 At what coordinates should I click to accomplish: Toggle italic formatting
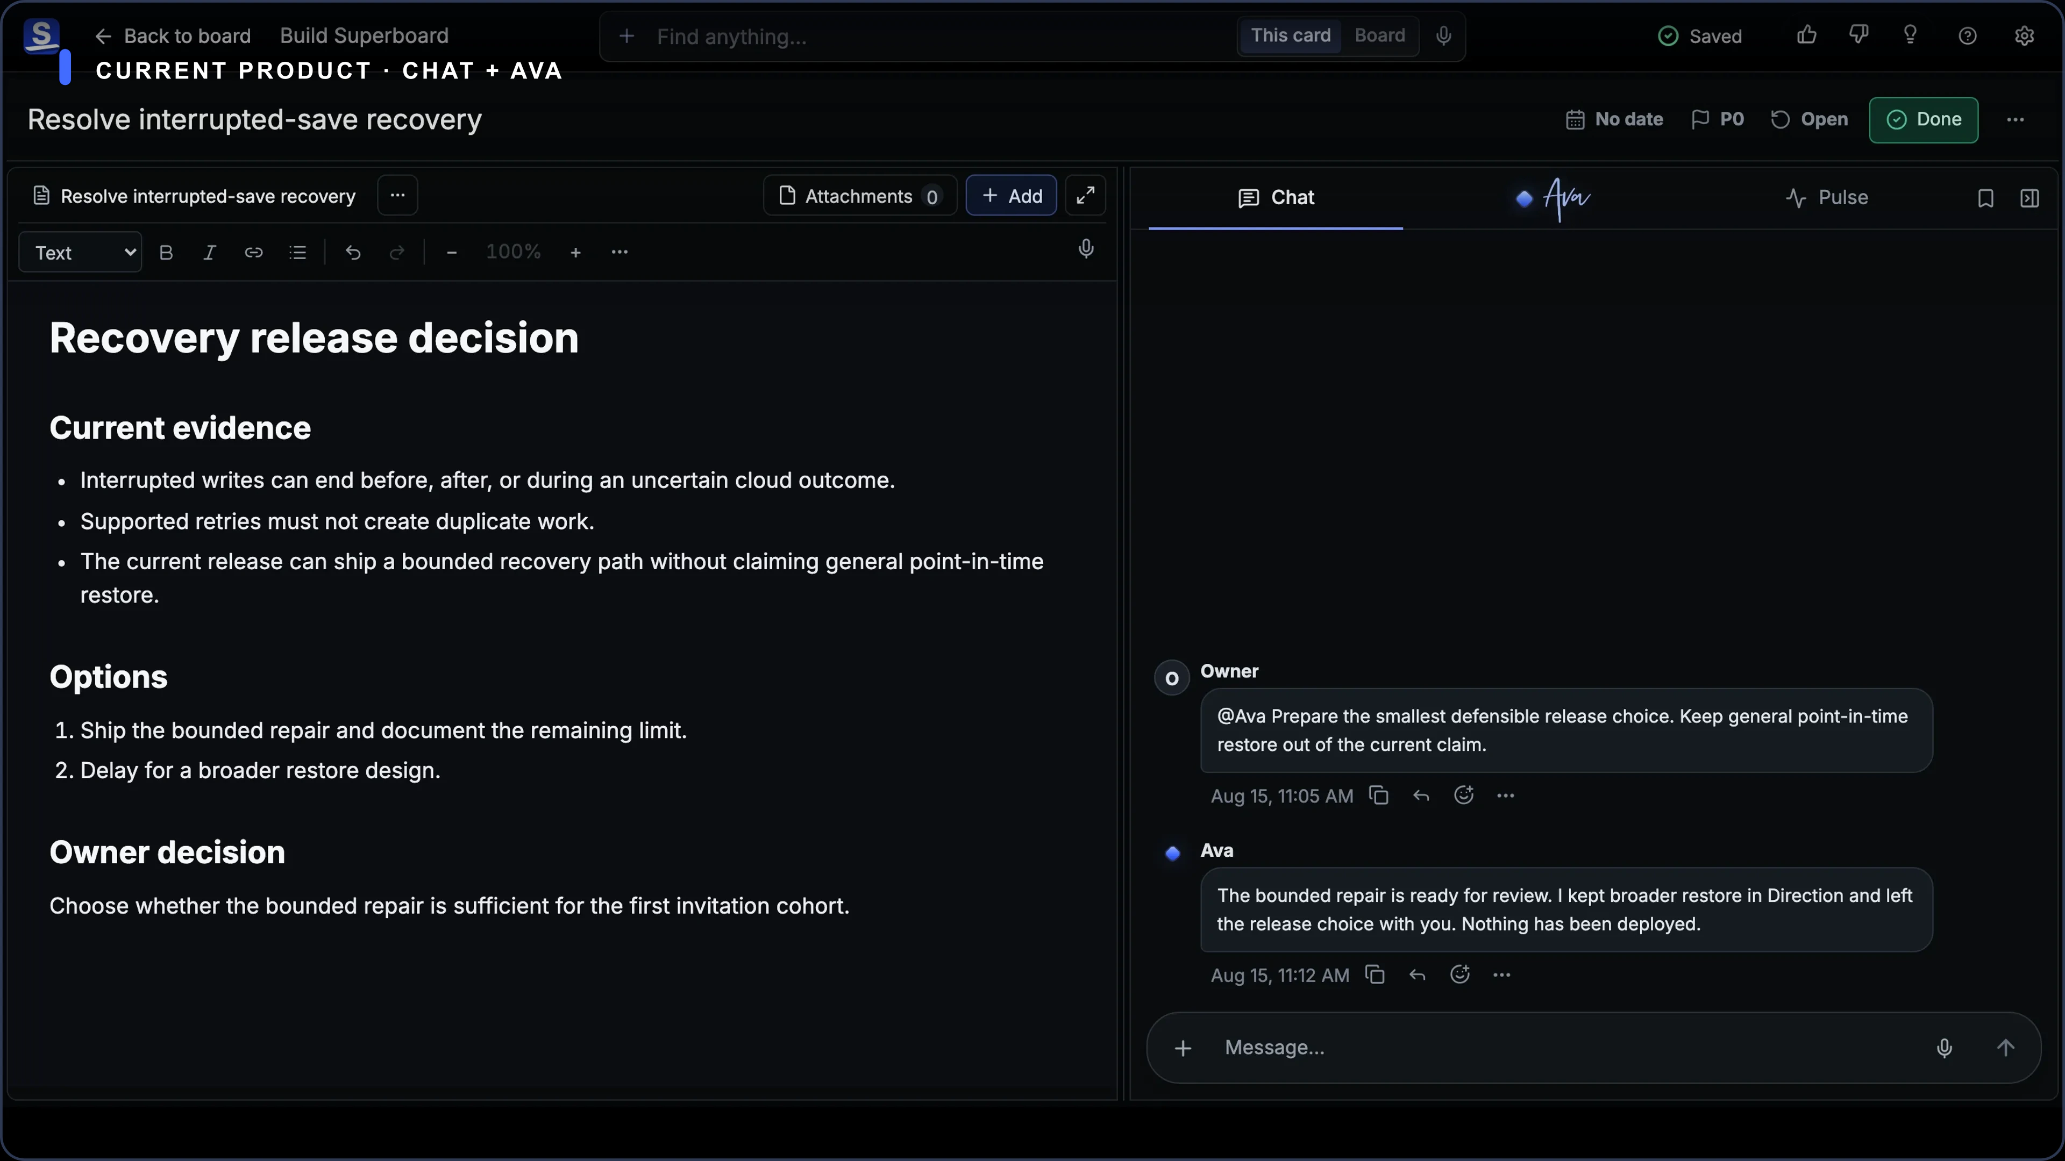[x=209, y=253]
